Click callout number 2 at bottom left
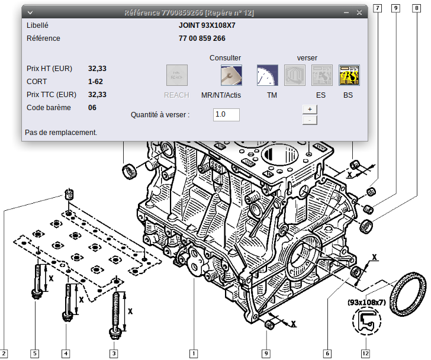431x360 pixels. [x=4, y=353]
